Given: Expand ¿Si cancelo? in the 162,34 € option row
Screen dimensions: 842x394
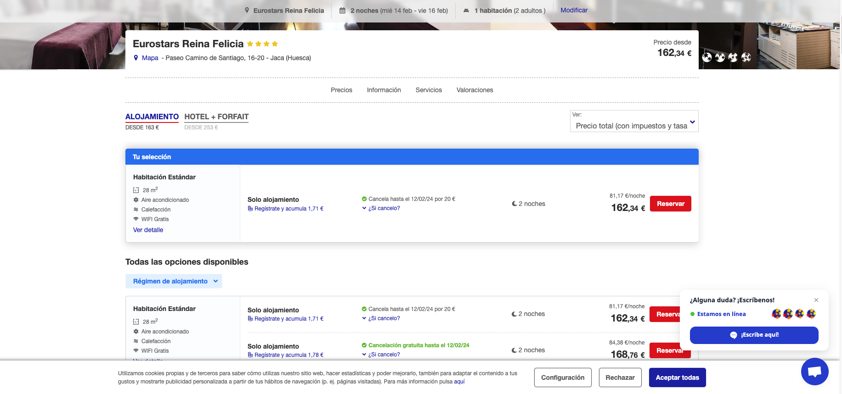Looking at the screenshot, I should tap(381, 318).
